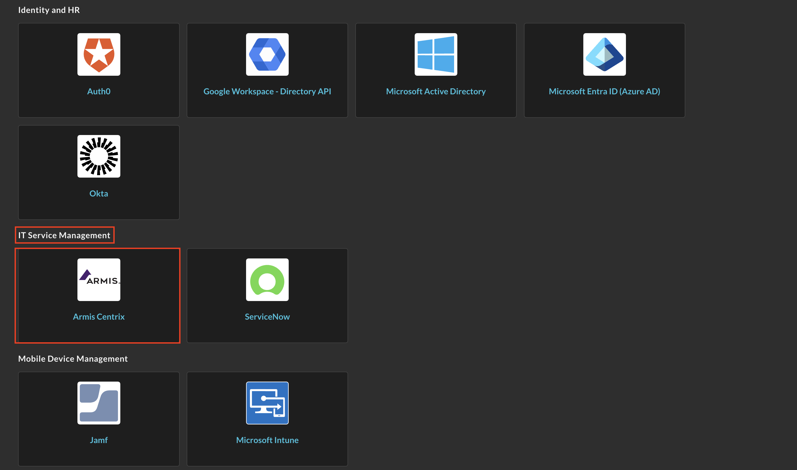Open the Auth0 integration link

pos(98,92)
